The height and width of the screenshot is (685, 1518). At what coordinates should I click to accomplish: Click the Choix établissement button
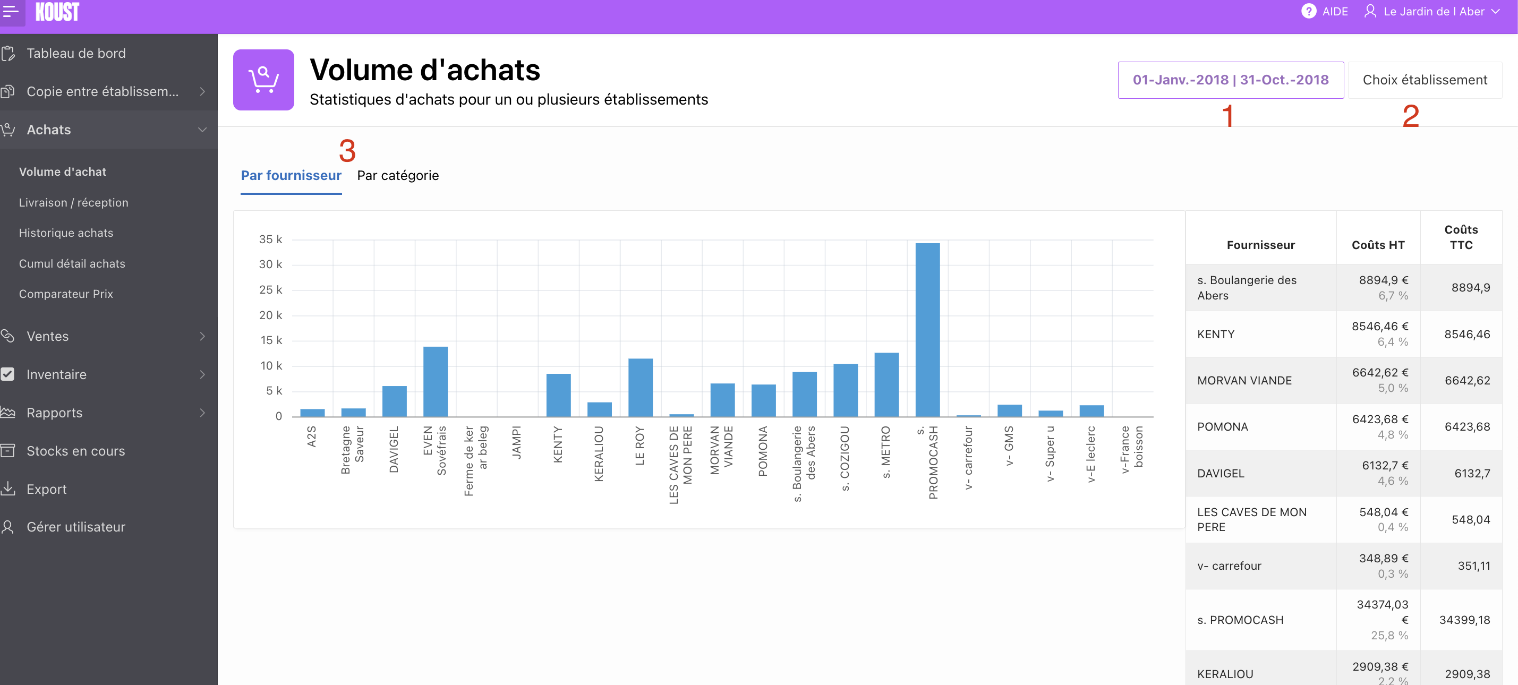pyautogui.click(x=1425, y=80)
